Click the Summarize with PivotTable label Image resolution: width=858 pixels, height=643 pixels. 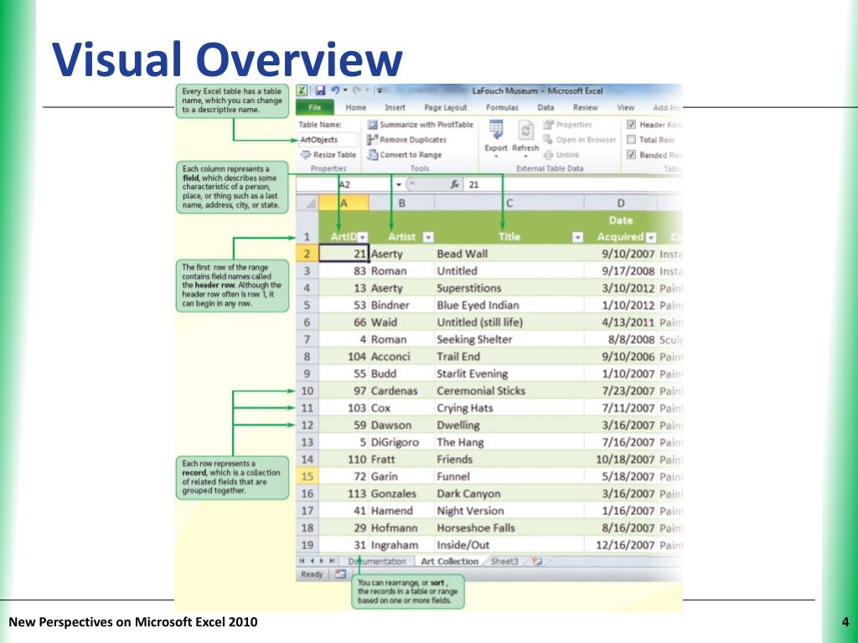point(426,125)
